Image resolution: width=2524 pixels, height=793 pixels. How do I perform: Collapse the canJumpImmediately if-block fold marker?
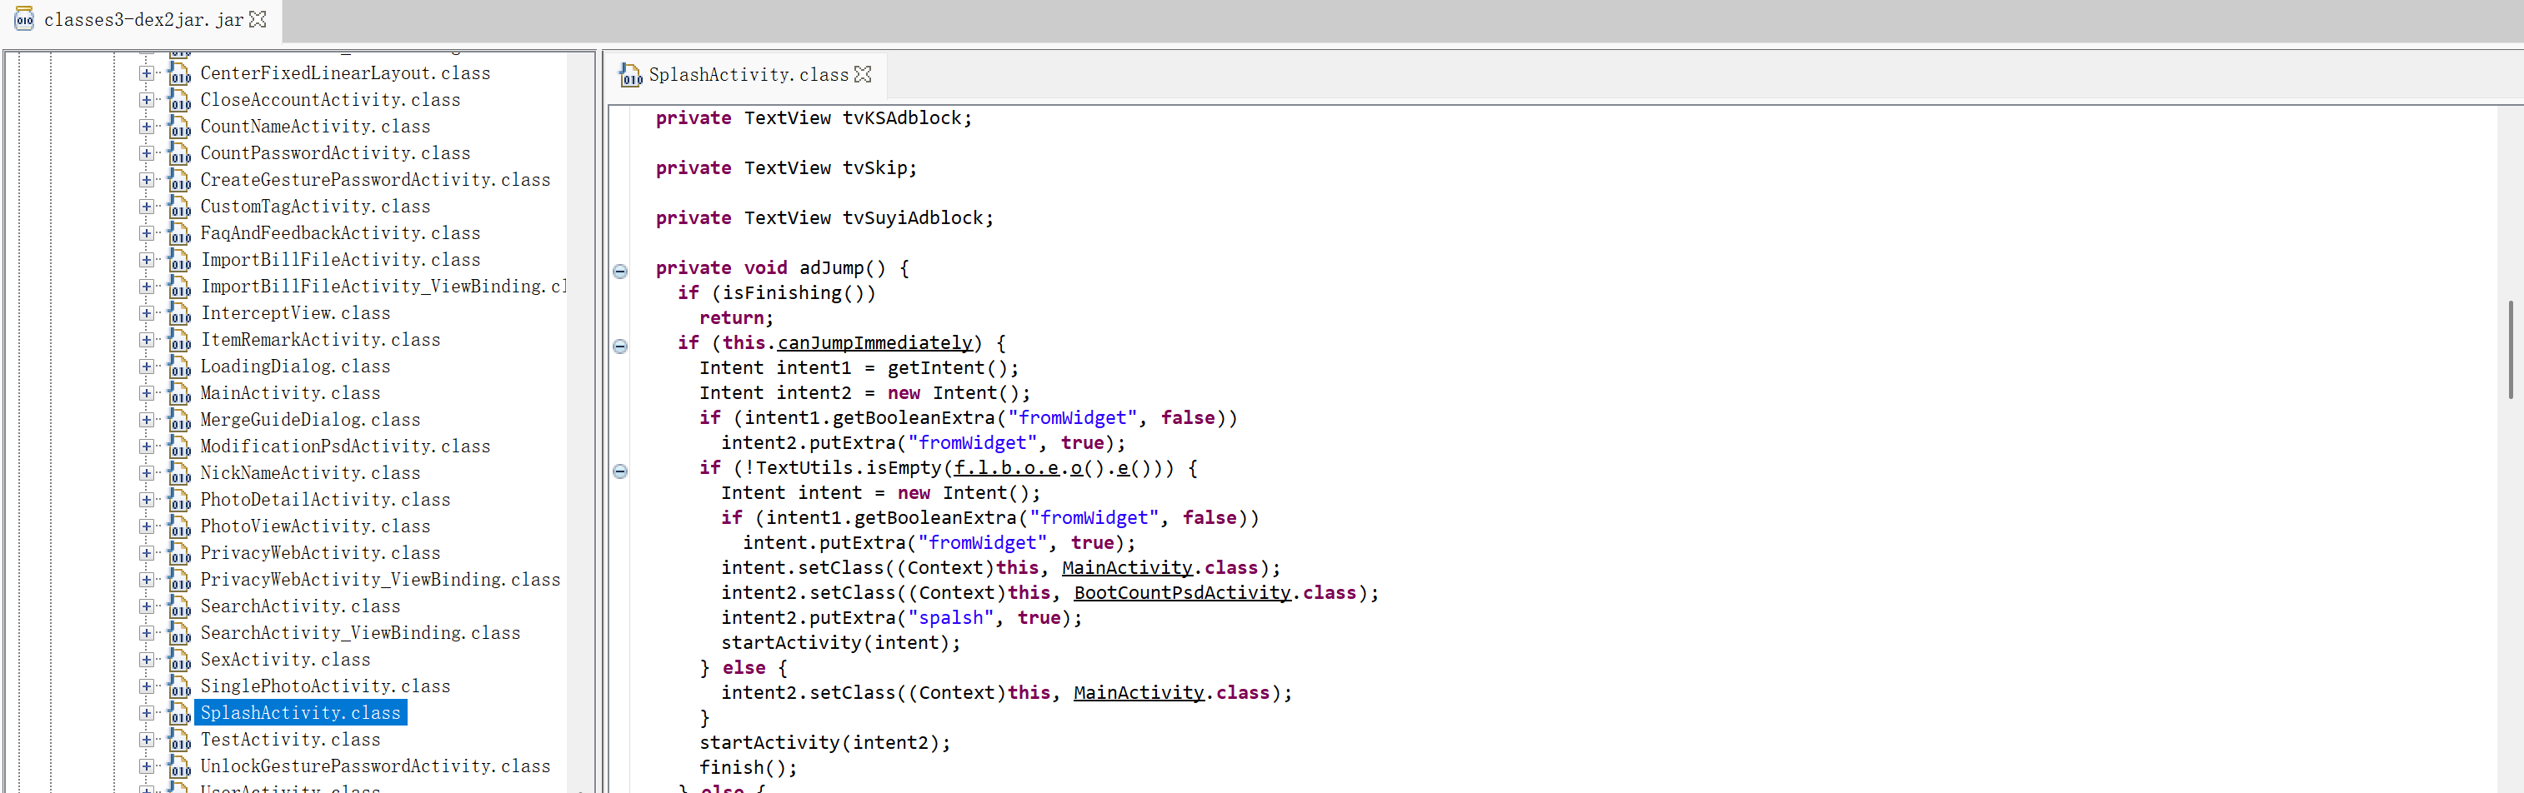coord(620,346)
